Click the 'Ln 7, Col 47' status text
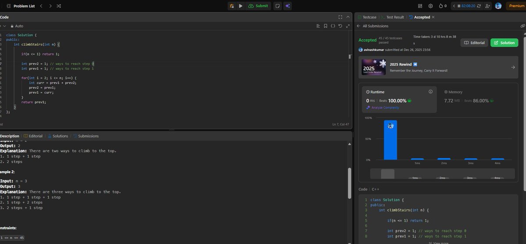Screen dimensions: 526x244 tap(341, 125)
